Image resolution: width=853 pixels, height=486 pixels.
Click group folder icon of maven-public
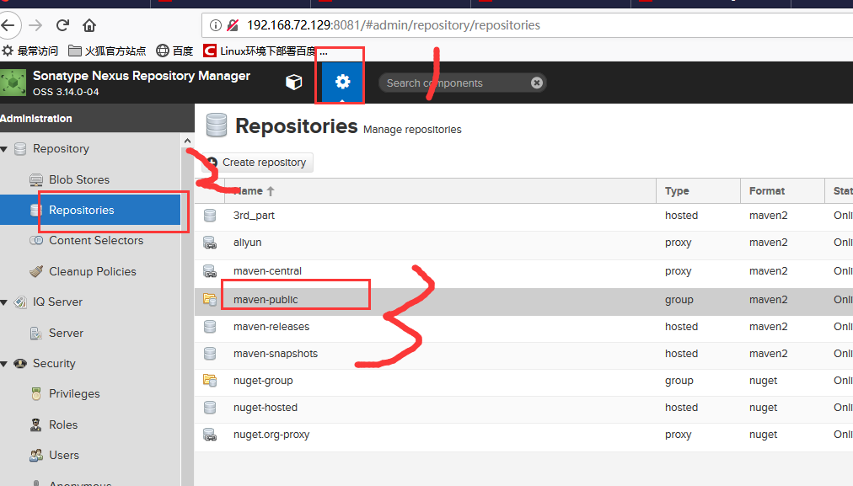click(x=210, y=299)
